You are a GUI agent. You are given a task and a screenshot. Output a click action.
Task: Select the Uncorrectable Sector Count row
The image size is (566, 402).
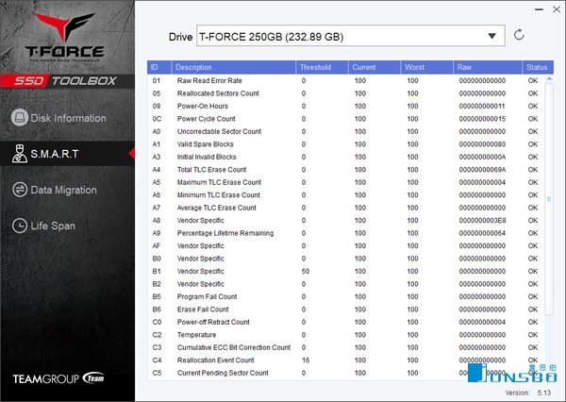(346, 131)
